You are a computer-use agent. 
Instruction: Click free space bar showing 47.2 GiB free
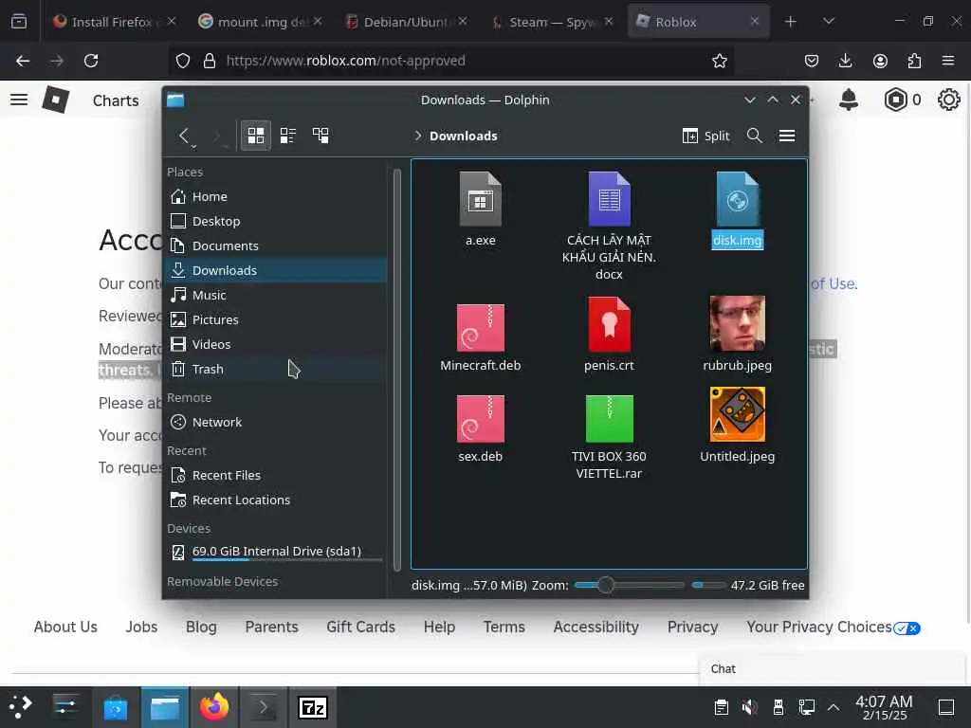(709, 585)
